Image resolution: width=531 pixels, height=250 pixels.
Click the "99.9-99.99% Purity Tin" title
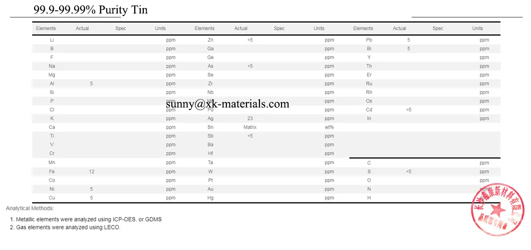pyautogui.click(x=91, y=9)
